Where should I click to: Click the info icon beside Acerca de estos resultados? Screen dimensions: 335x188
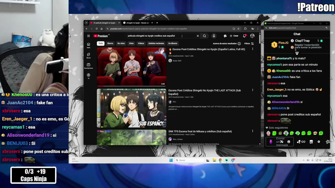pos(239,44)
